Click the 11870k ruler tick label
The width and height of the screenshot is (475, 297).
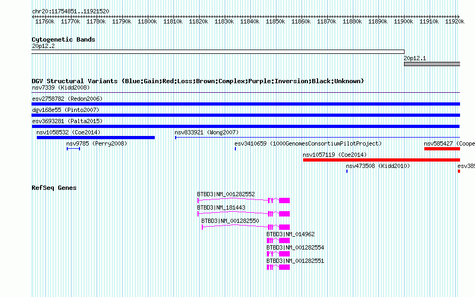(x=327, y=21)
